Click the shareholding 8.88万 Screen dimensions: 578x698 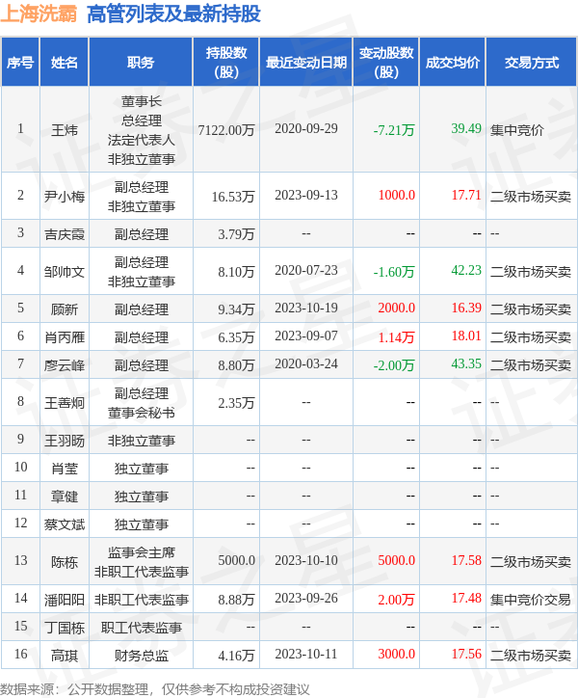236,600
